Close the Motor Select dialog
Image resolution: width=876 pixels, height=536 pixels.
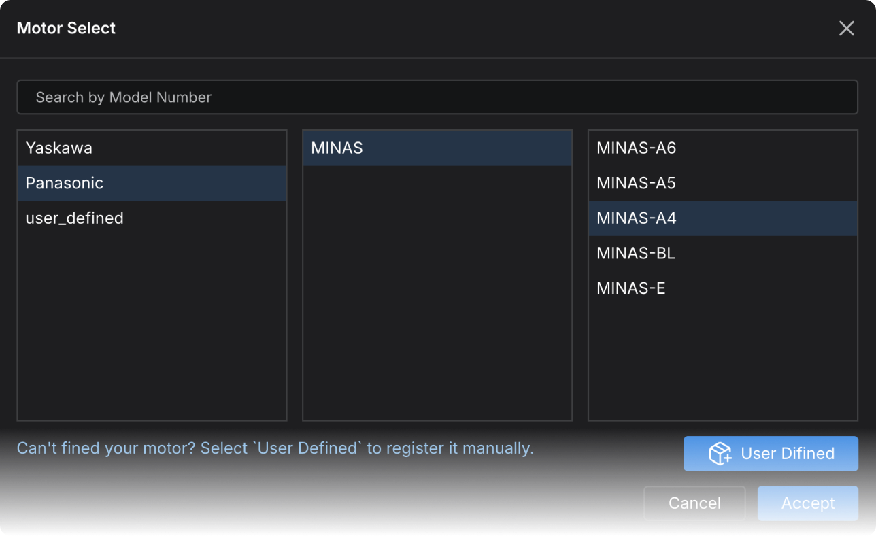(x=846, y=28)
